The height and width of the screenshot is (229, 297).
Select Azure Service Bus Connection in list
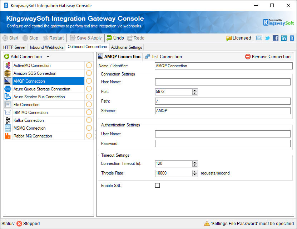tap(48, 97)
